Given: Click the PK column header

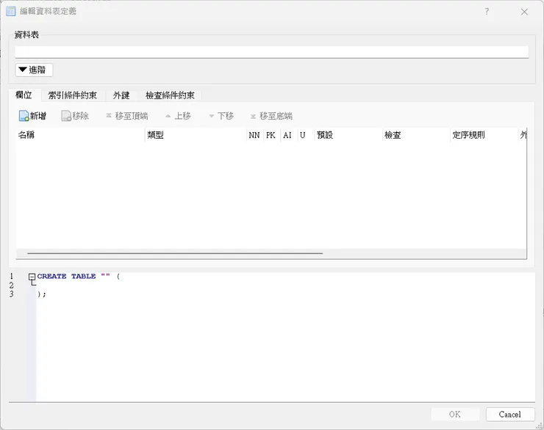Looking at the screenshot, I should [271, 135].
